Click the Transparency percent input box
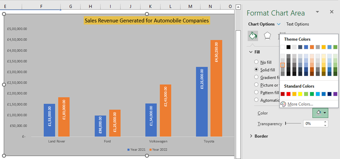340x159 pixels. (x=313, y=124)
